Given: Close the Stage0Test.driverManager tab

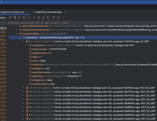Looking at the screenshot, I should tap(65, 12).
